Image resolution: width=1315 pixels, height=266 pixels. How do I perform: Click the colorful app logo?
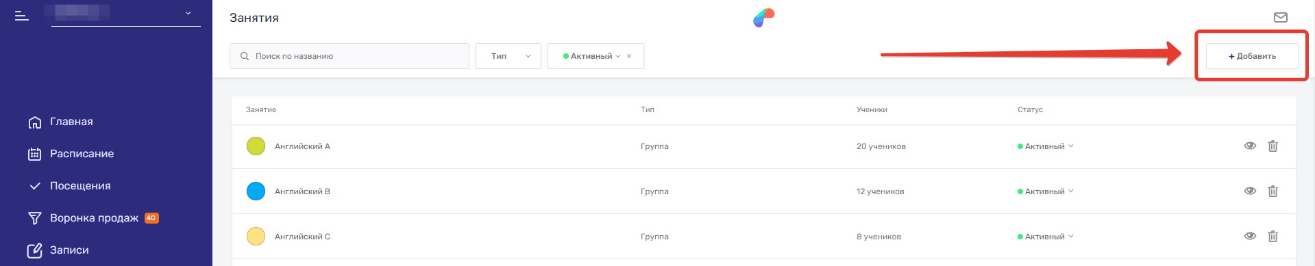(x=763, y=18)
